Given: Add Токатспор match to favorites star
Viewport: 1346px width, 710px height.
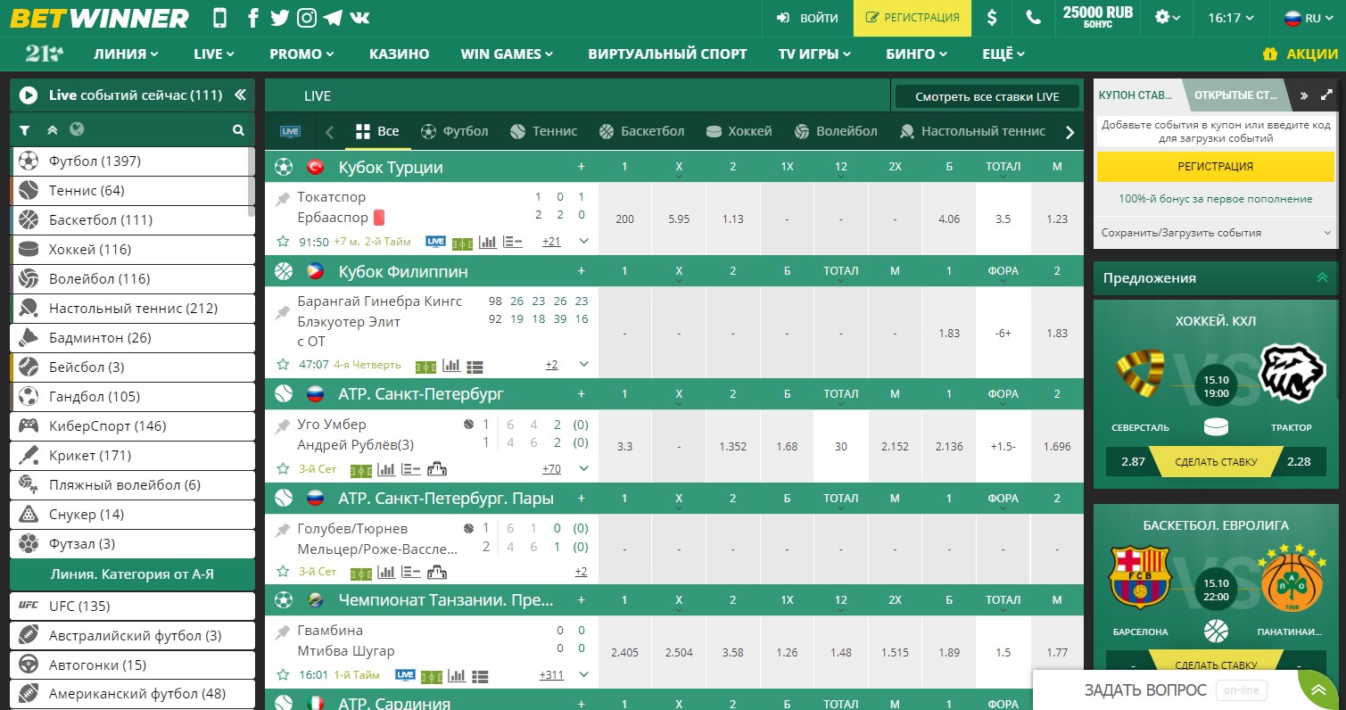Looking at the screenshot, I should [283, 242].
